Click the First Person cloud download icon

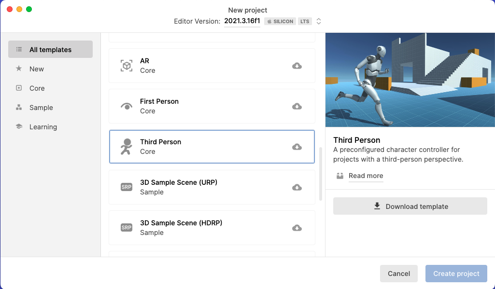[x=297, y=106]
